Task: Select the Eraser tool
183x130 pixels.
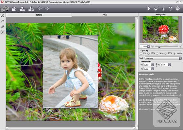Action: 3,26
